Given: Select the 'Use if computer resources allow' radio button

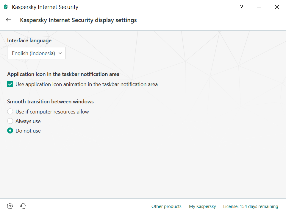Looking at the screenshot, I should pos(10,112).
